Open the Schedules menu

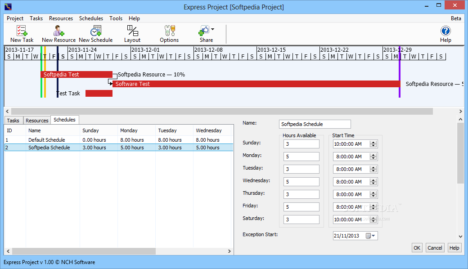tap(91, 18)
